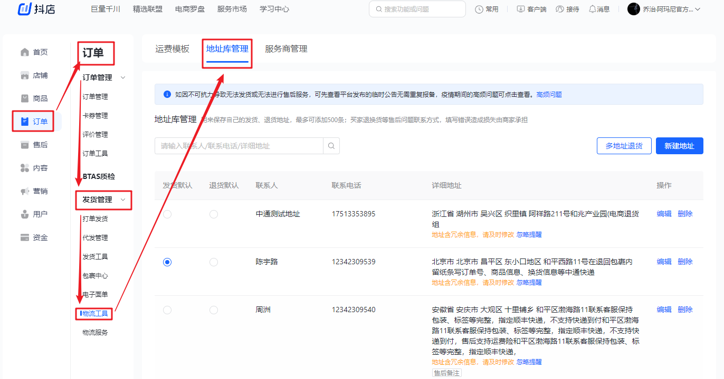724x379 pixels.
Task: Open 电商罗盘 in top navigation
Action: (190, 9)
